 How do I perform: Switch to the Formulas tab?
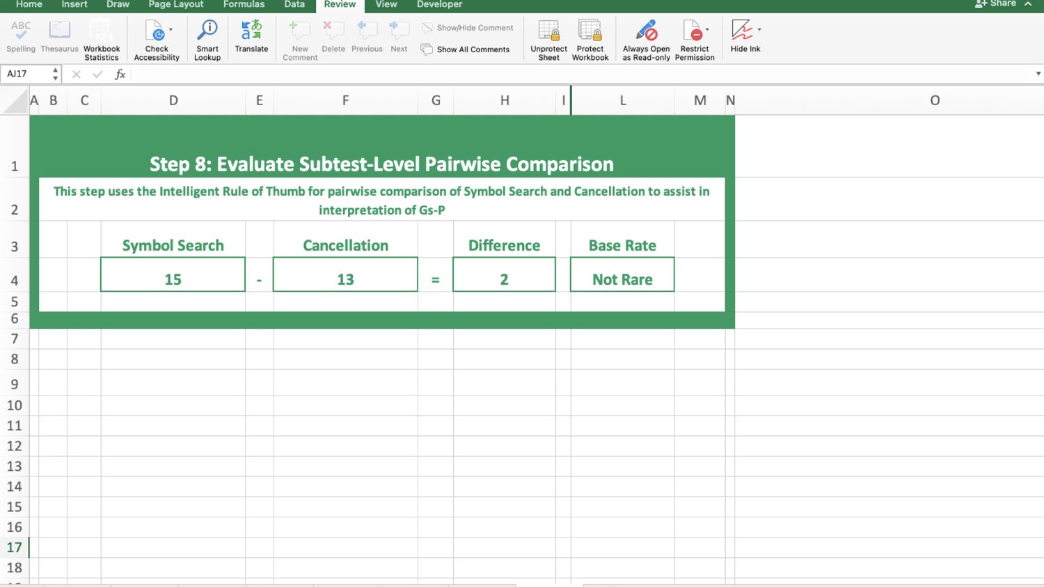(244, 4)
